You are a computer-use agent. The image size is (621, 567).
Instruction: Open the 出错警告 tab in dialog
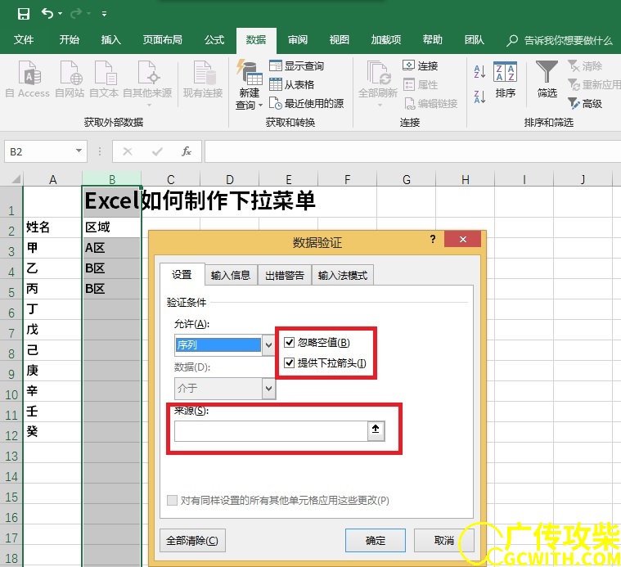point(285,275)
